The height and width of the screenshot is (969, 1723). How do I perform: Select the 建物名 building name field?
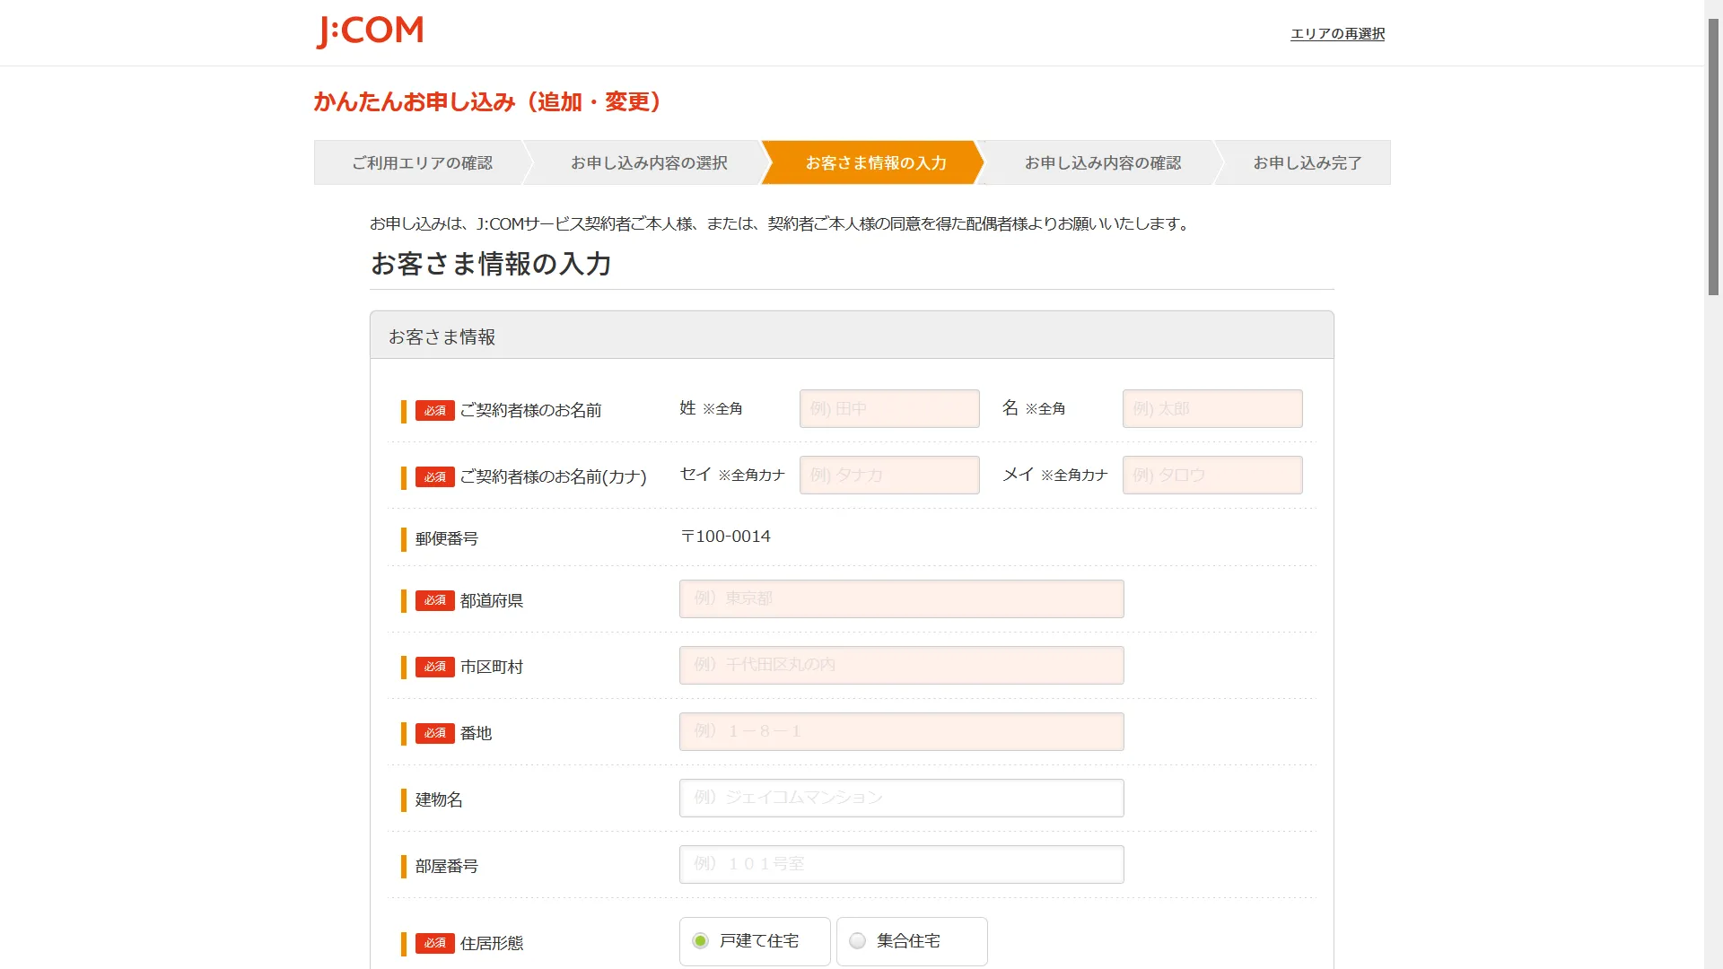point(901,798)
